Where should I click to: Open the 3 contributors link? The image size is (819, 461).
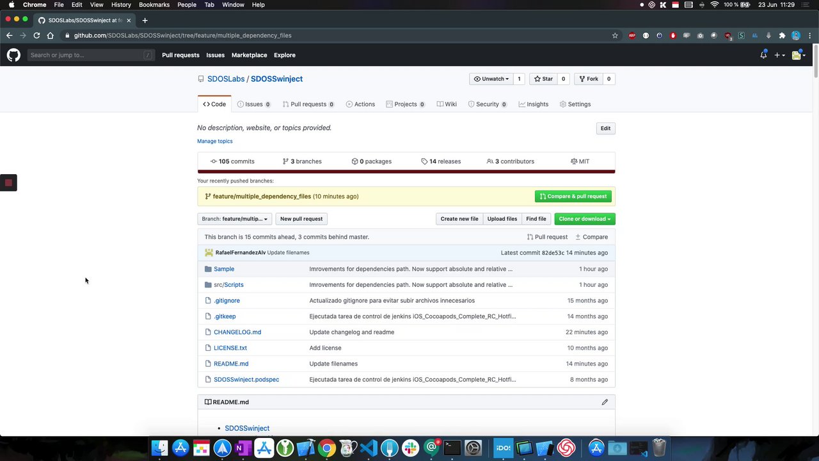(x=511, y=161)
